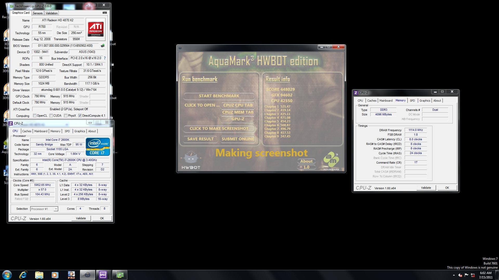Viewport: 499px width, 280px height.
Task: Open Memory tab in left CPU-Z
Action: tap(55, 131)
